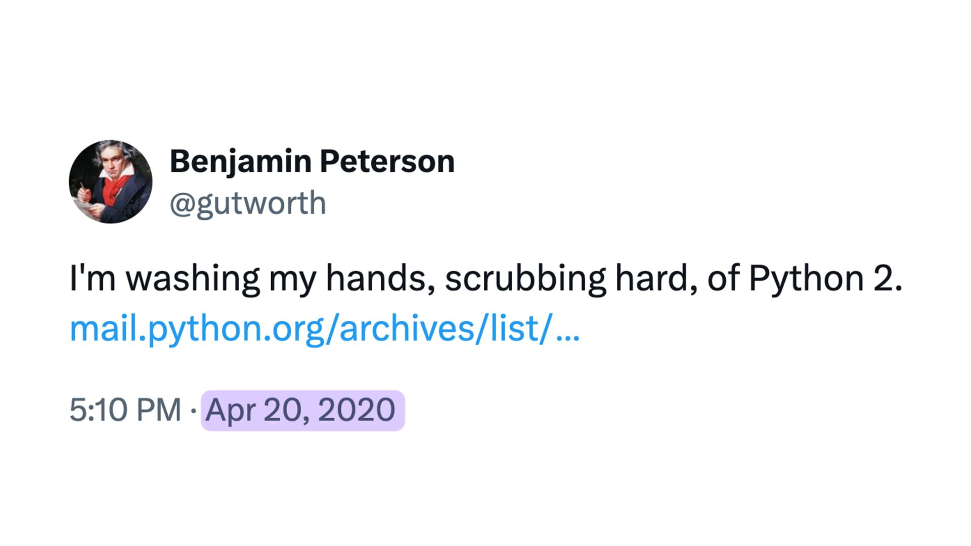Click the Beethoven portrait profile avatar
Viewport: 971px width, 546px height.
click(x=110, y=181)
